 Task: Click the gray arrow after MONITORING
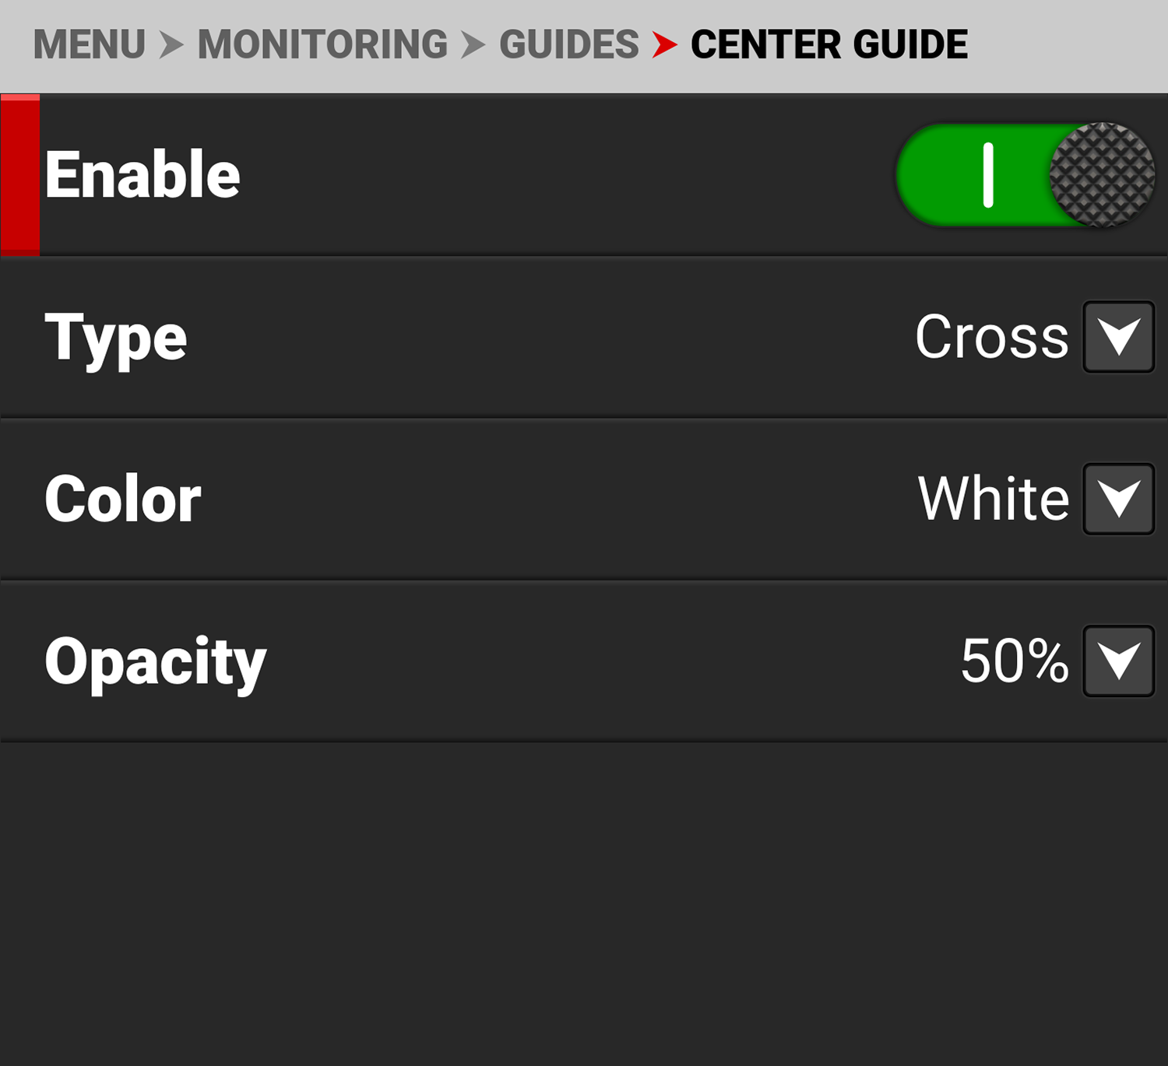[473, 45]
